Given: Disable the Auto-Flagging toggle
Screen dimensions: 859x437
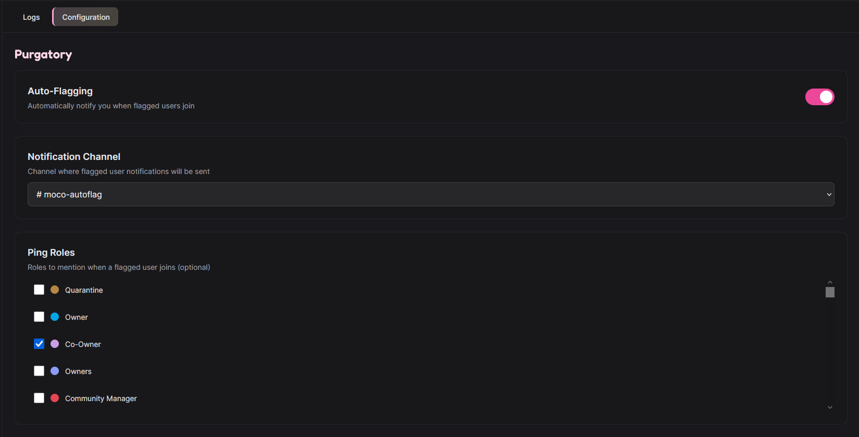Looking at the screenshot, I should pyautogui.click(x=819, y=97).
